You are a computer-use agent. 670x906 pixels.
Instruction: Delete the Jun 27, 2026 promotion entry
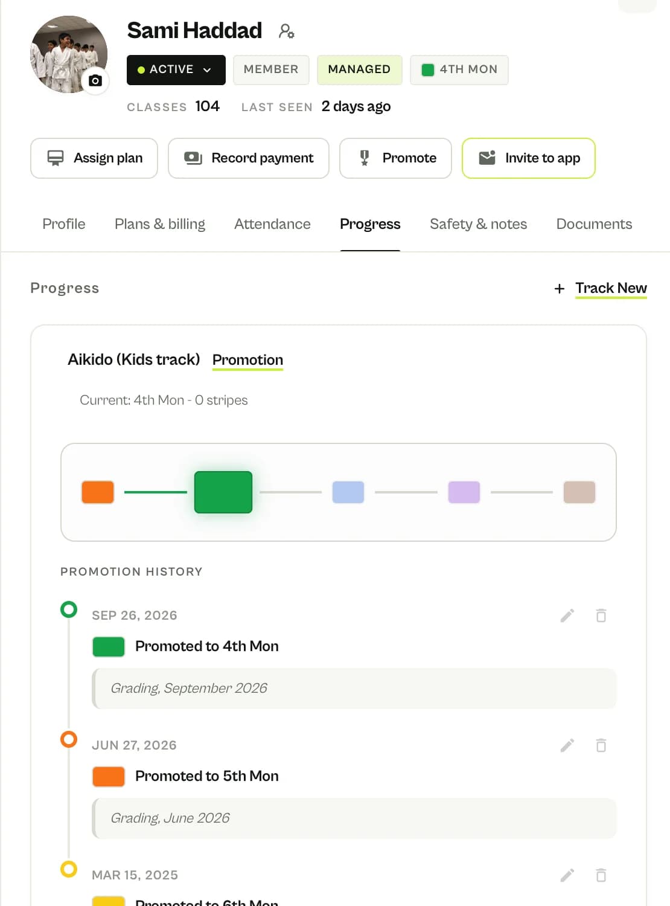[601, 745]
